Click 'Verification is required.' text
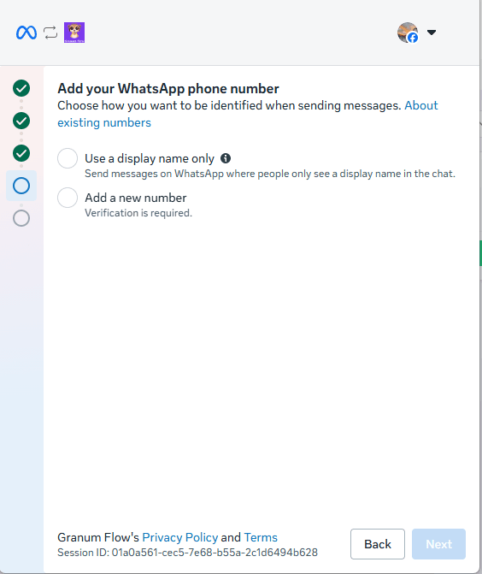The height and width of the screenshot is (574, 482). pyautogui.click(x=138, y=213)
